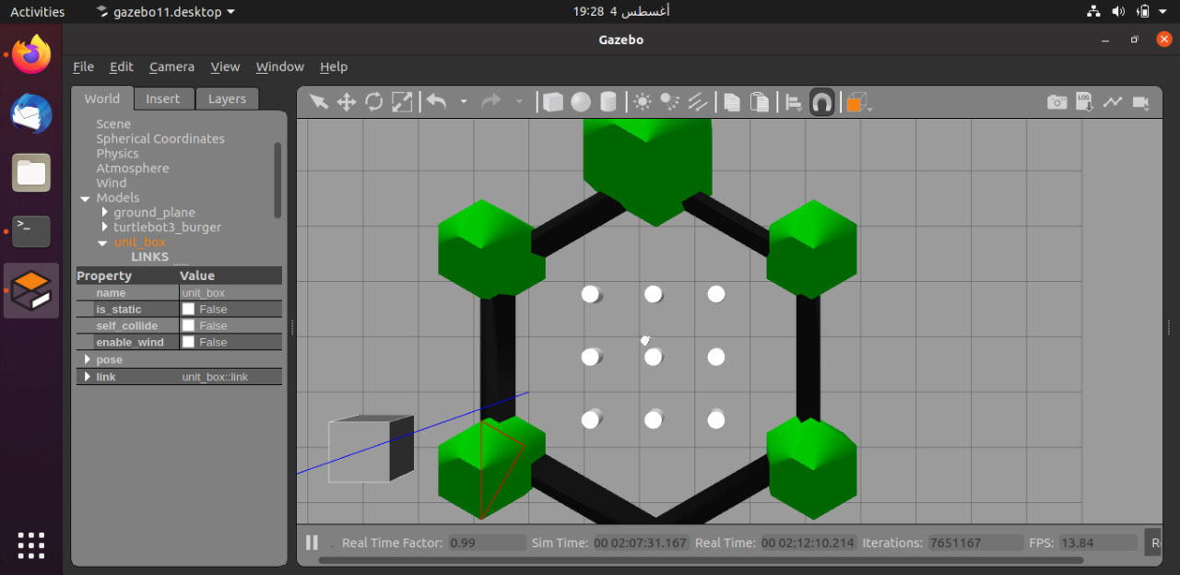1180x575 pixels.
Task: Click the copy icon in toolbar
Action: click(732, 102)
